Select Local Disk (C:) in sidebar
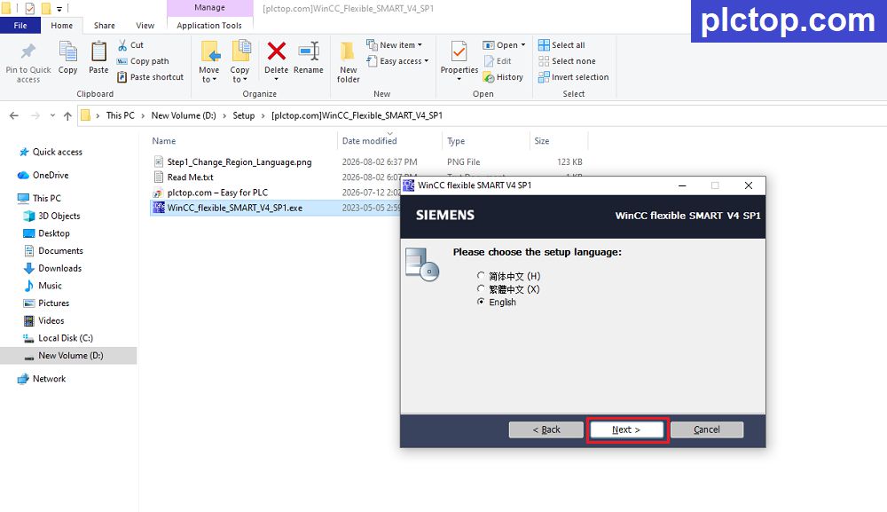The width and height of the screenshot is (887, 512). (59, 338)
